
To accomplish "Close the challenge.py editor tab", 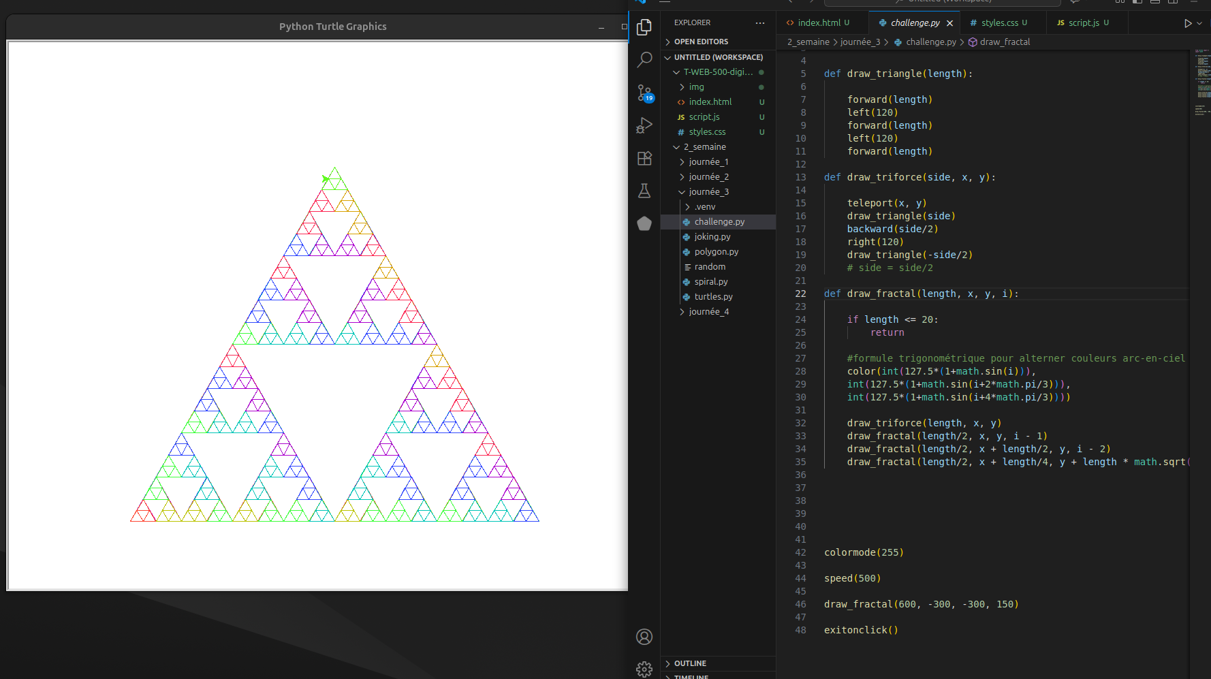I will pos(950,23).
